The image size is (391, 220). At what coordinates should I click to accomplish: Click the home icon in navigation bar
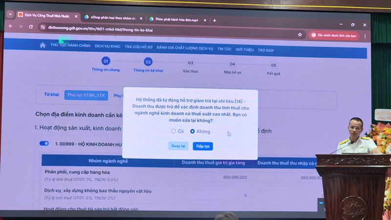click(x=43, y=45)
